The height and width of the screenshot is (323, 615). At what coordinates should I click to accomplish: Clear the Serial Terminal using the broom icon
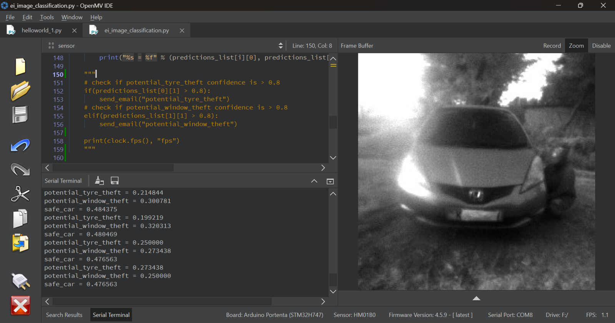pyautogui.click(x=99, y=181)
